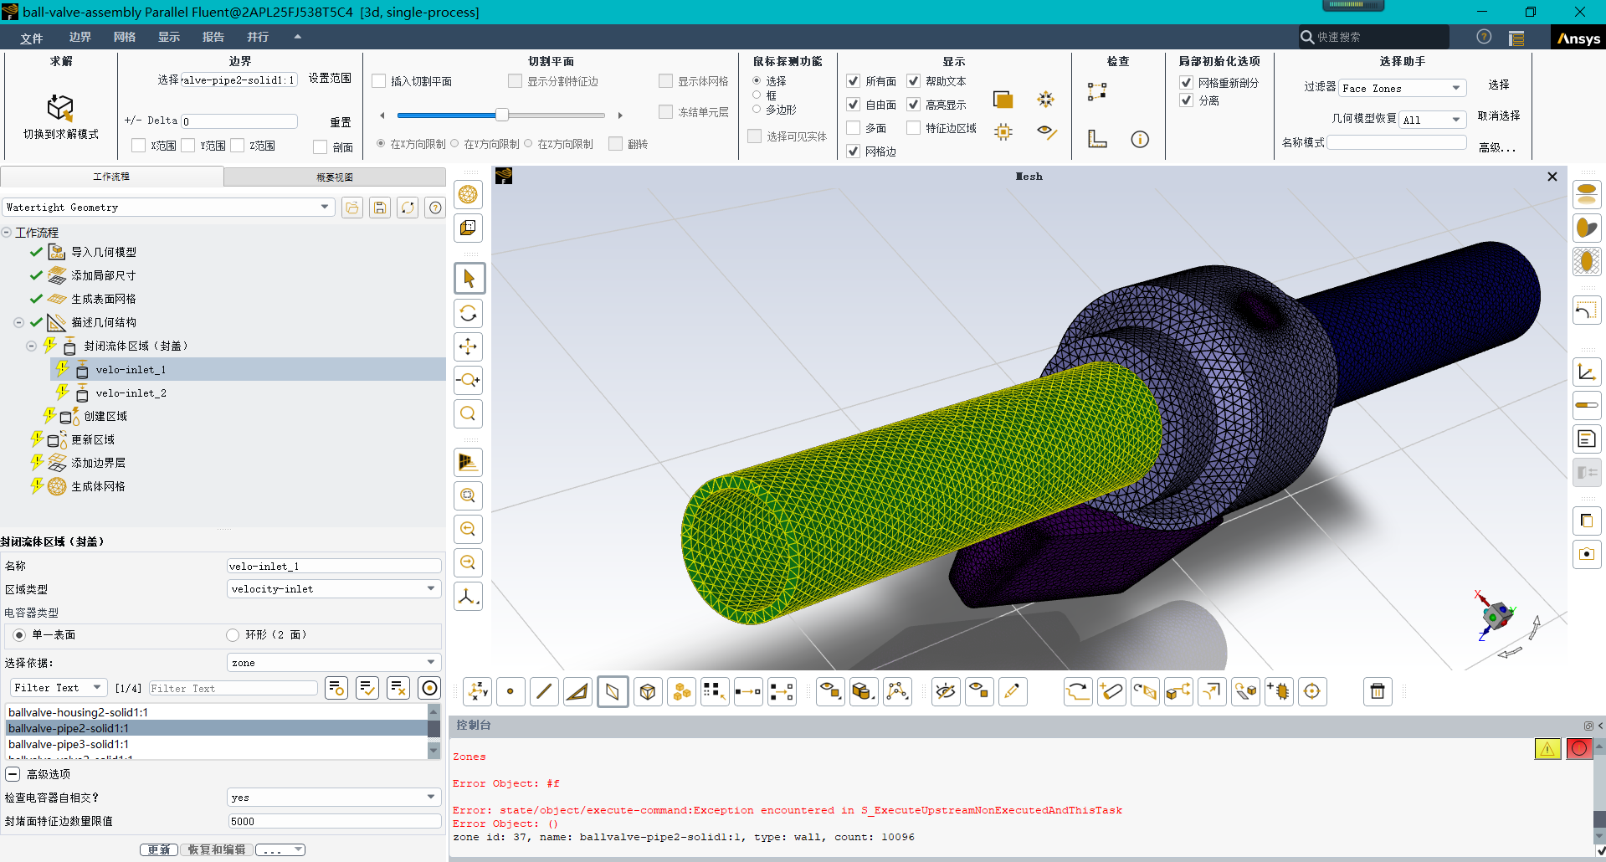This screenshot has height=862, width=1606.
Task: Toggle the 帮助文本 checkbox
Action: [913, 81]
